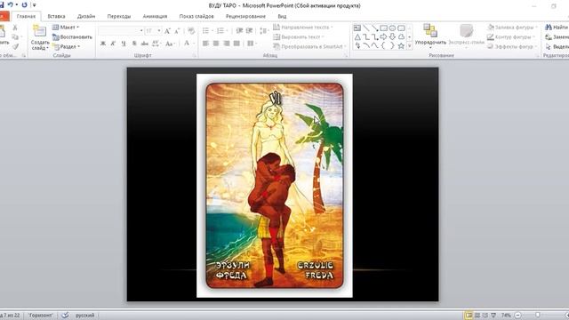The image size is (569, 320).
Task: Click the spell check status bar icon
Action: 65,316
